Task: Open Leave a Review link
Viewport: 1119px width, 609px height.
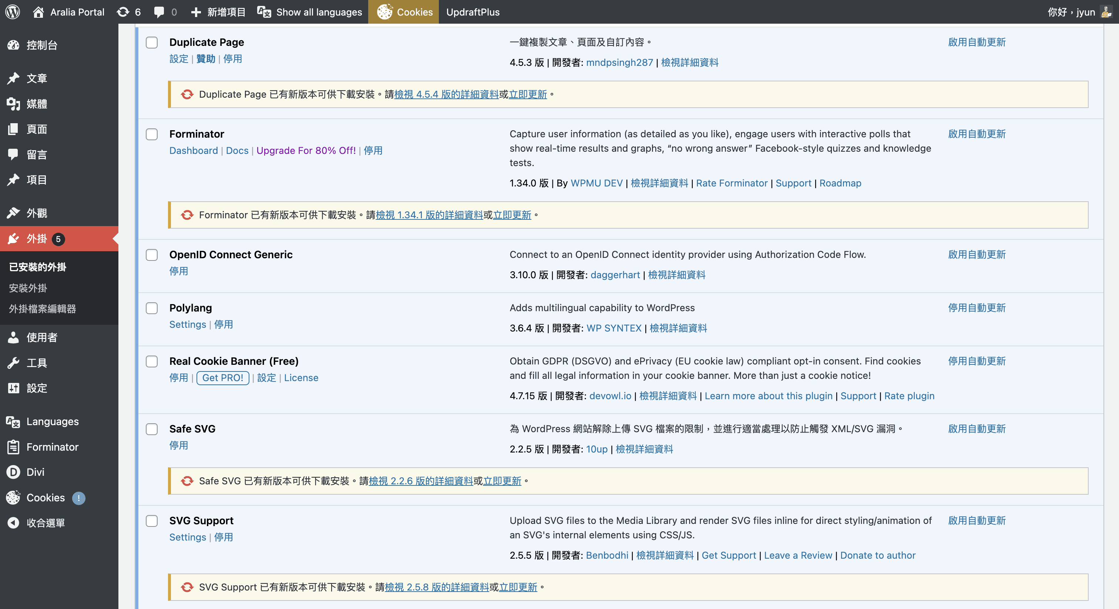Action: point(798,555)
